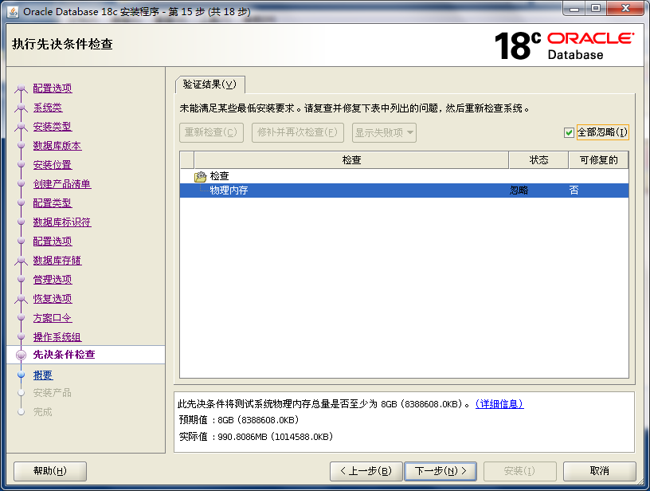Click the 可修复的 column header

pos(598,160)
